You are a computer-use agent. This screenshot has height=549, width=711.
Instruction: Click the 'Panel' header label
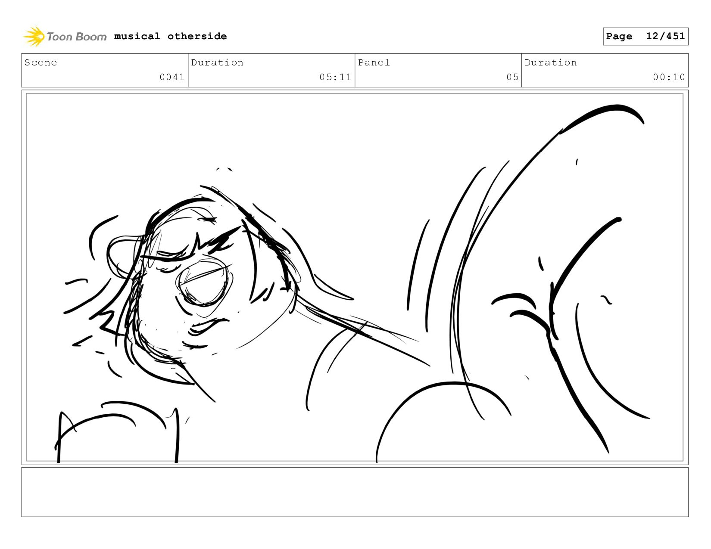pyautogui.click(x=374, y=62)
